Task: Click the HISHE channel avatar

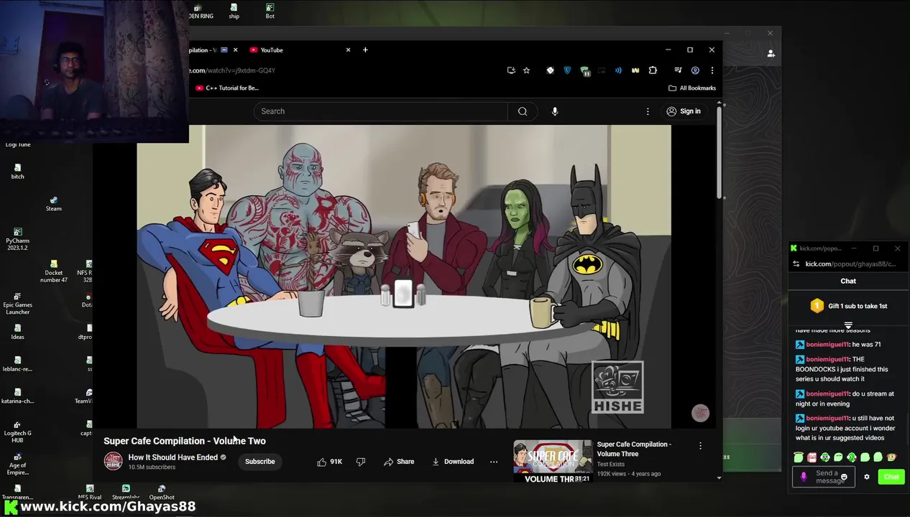Action: (113, 462)
